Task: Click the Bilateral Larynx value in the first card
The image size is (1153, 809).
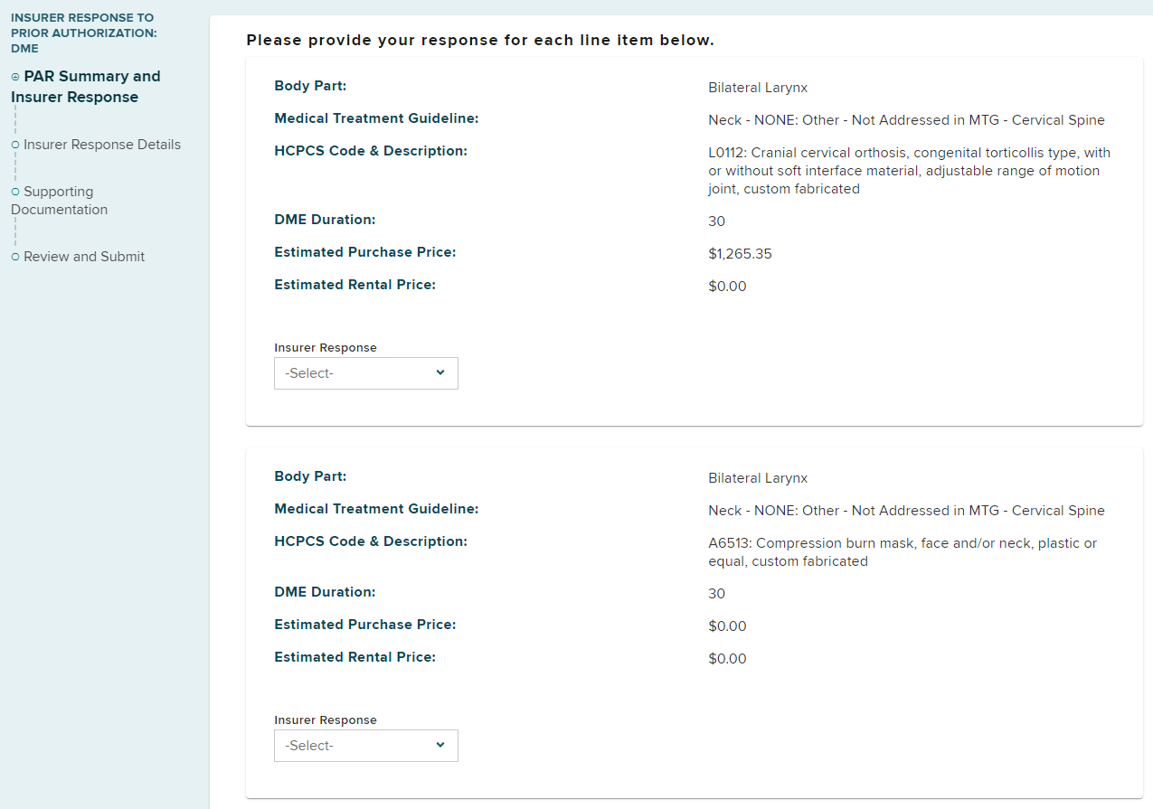Action: point(758,88)
